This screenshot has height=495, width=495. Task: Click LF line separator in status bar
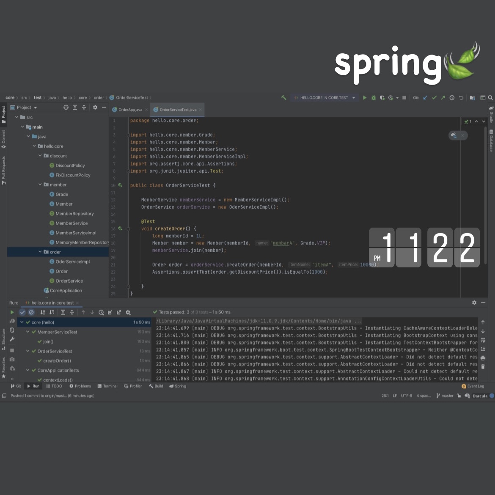click(x=395, y=396)
